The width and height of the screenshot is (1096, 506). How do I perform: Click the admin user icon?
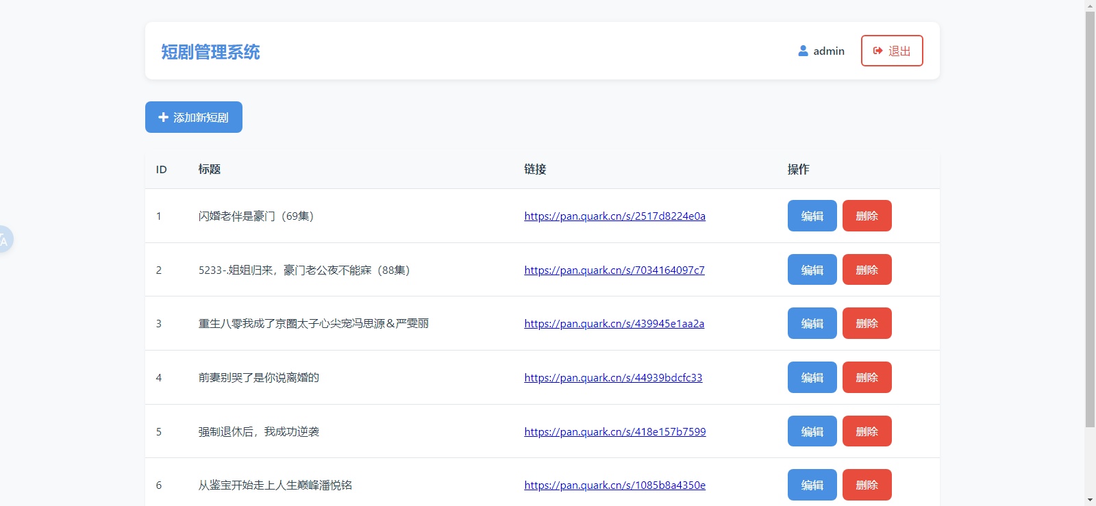pos(803,51)
